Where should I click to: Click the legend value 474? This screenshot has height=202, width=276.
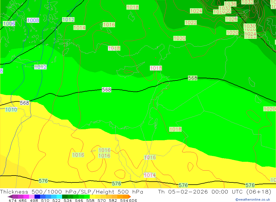click(x=12, y=200)
